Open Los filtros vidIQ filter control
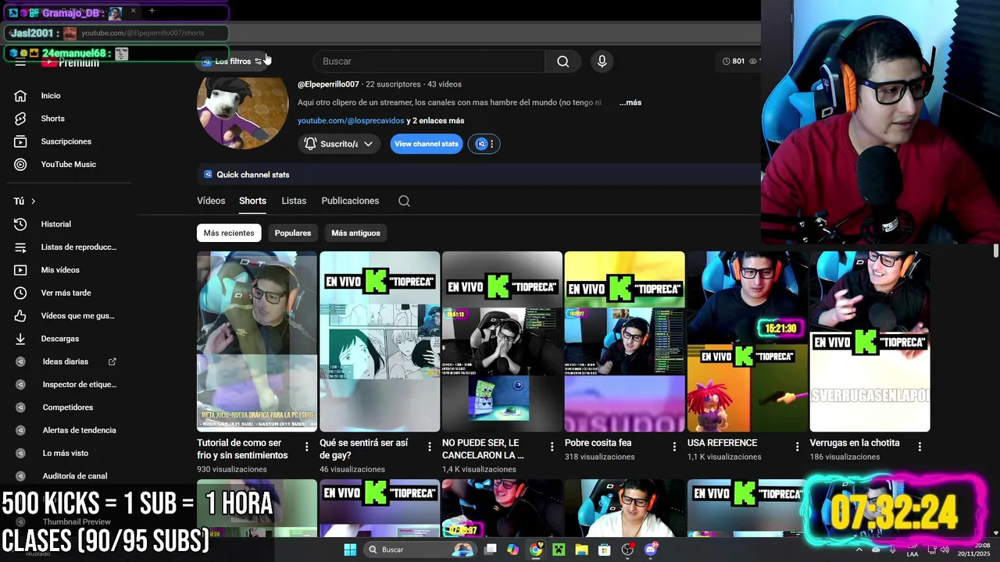Screen dimensions: 1000x562 (232, 61)
